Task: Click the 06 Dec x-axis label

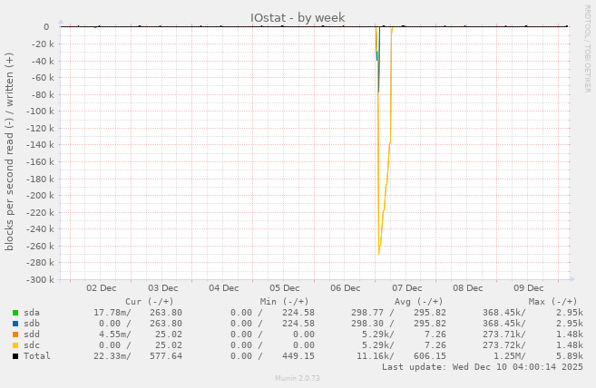Action: [x=345, y=288]
